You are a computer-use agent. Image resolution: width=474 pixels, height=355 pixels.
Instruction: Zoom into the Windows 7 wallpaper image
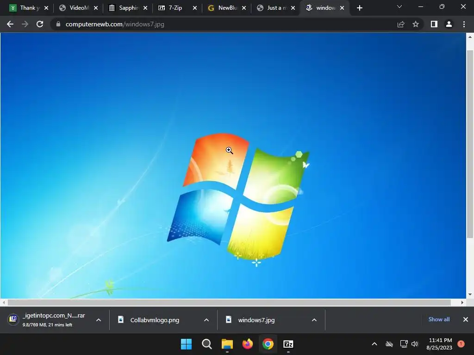tap(233, 165)
